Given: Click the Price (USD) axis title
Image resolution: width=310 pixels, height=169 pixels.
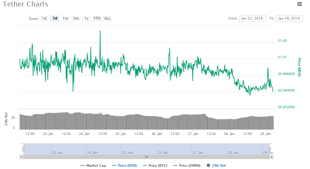Looking at the screenshot, I should 300,67.
